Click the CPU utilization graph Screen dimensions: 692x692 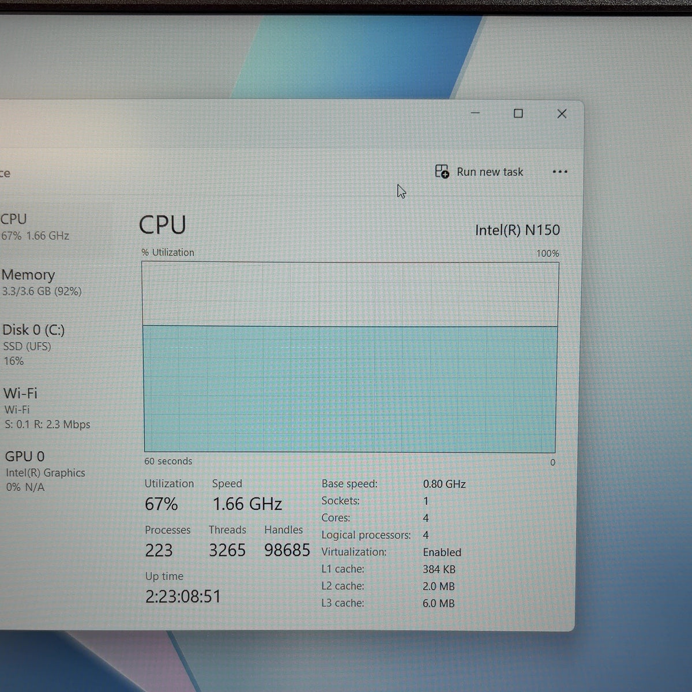point(350,358)
